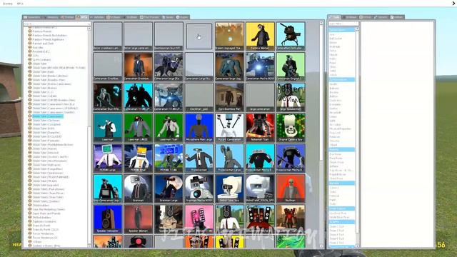457x257 pixels.
Task: Open the NPCs menu at top
Action: 20,4
